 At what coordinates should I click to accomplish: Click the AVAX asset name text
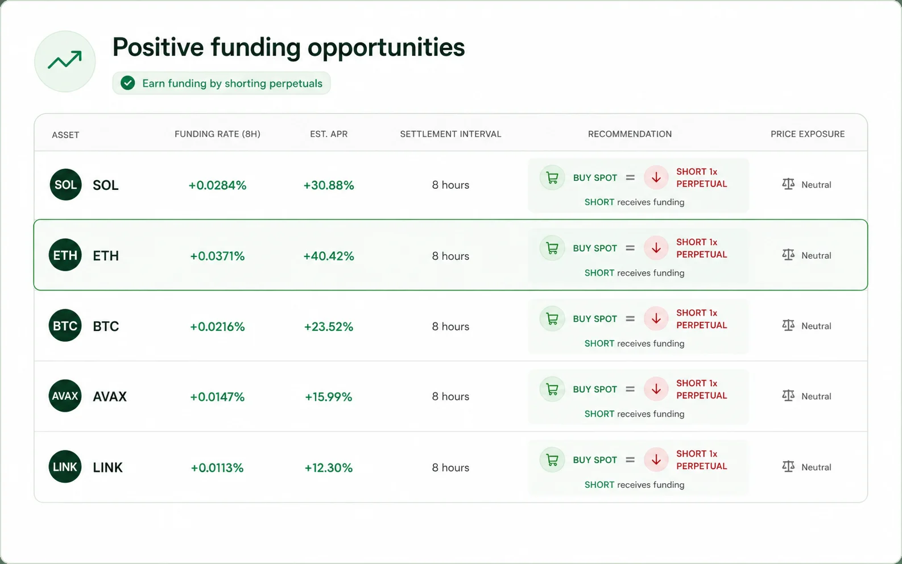(110, 396)
